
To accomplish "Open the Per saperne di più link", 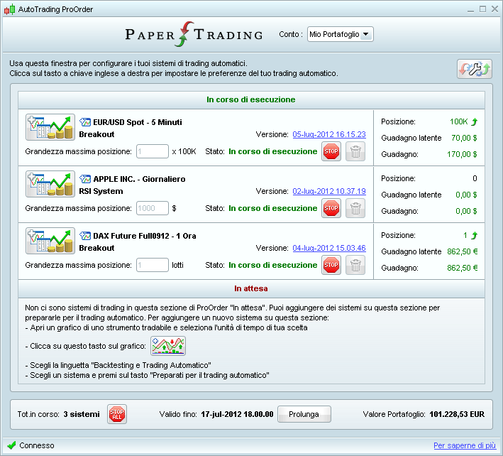I will tap(465, 445).
